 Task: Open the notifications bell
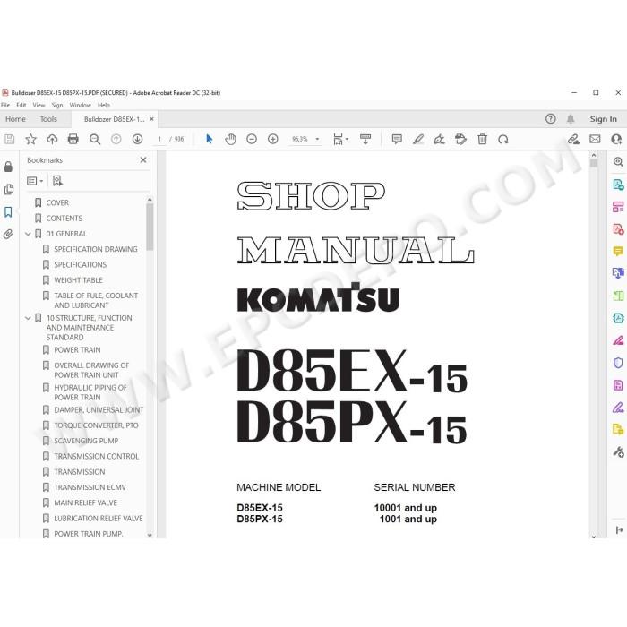(x=571, y=119)
